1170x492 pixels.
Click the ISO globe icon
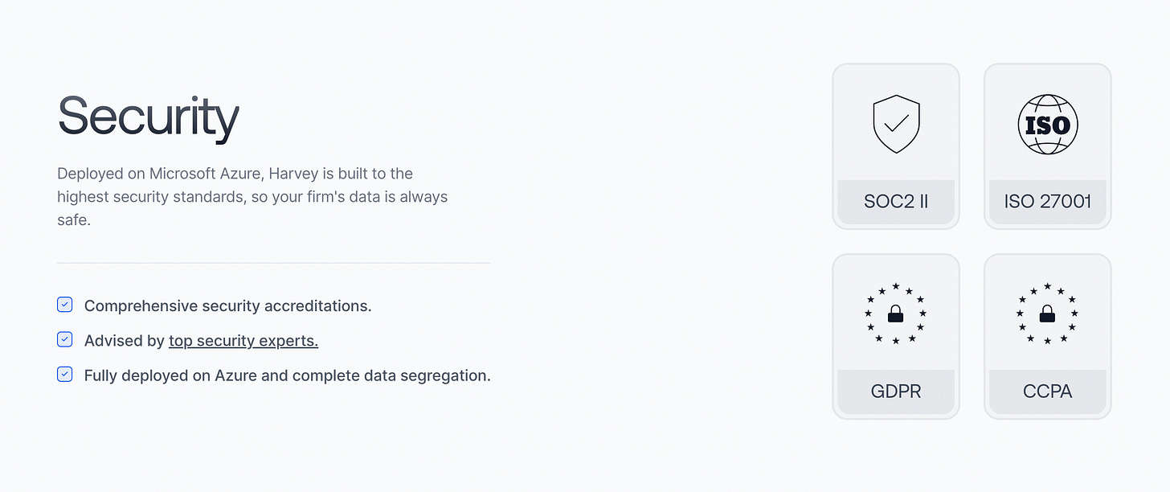point(1048,125)
